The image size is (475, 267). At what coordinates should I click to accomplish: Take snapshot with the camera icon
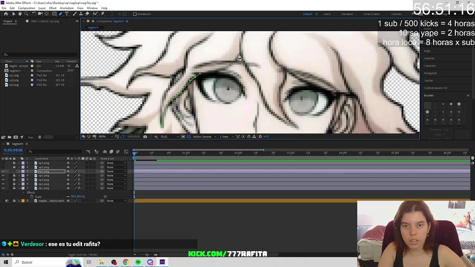pyautogui.click(x=145, y=136)
